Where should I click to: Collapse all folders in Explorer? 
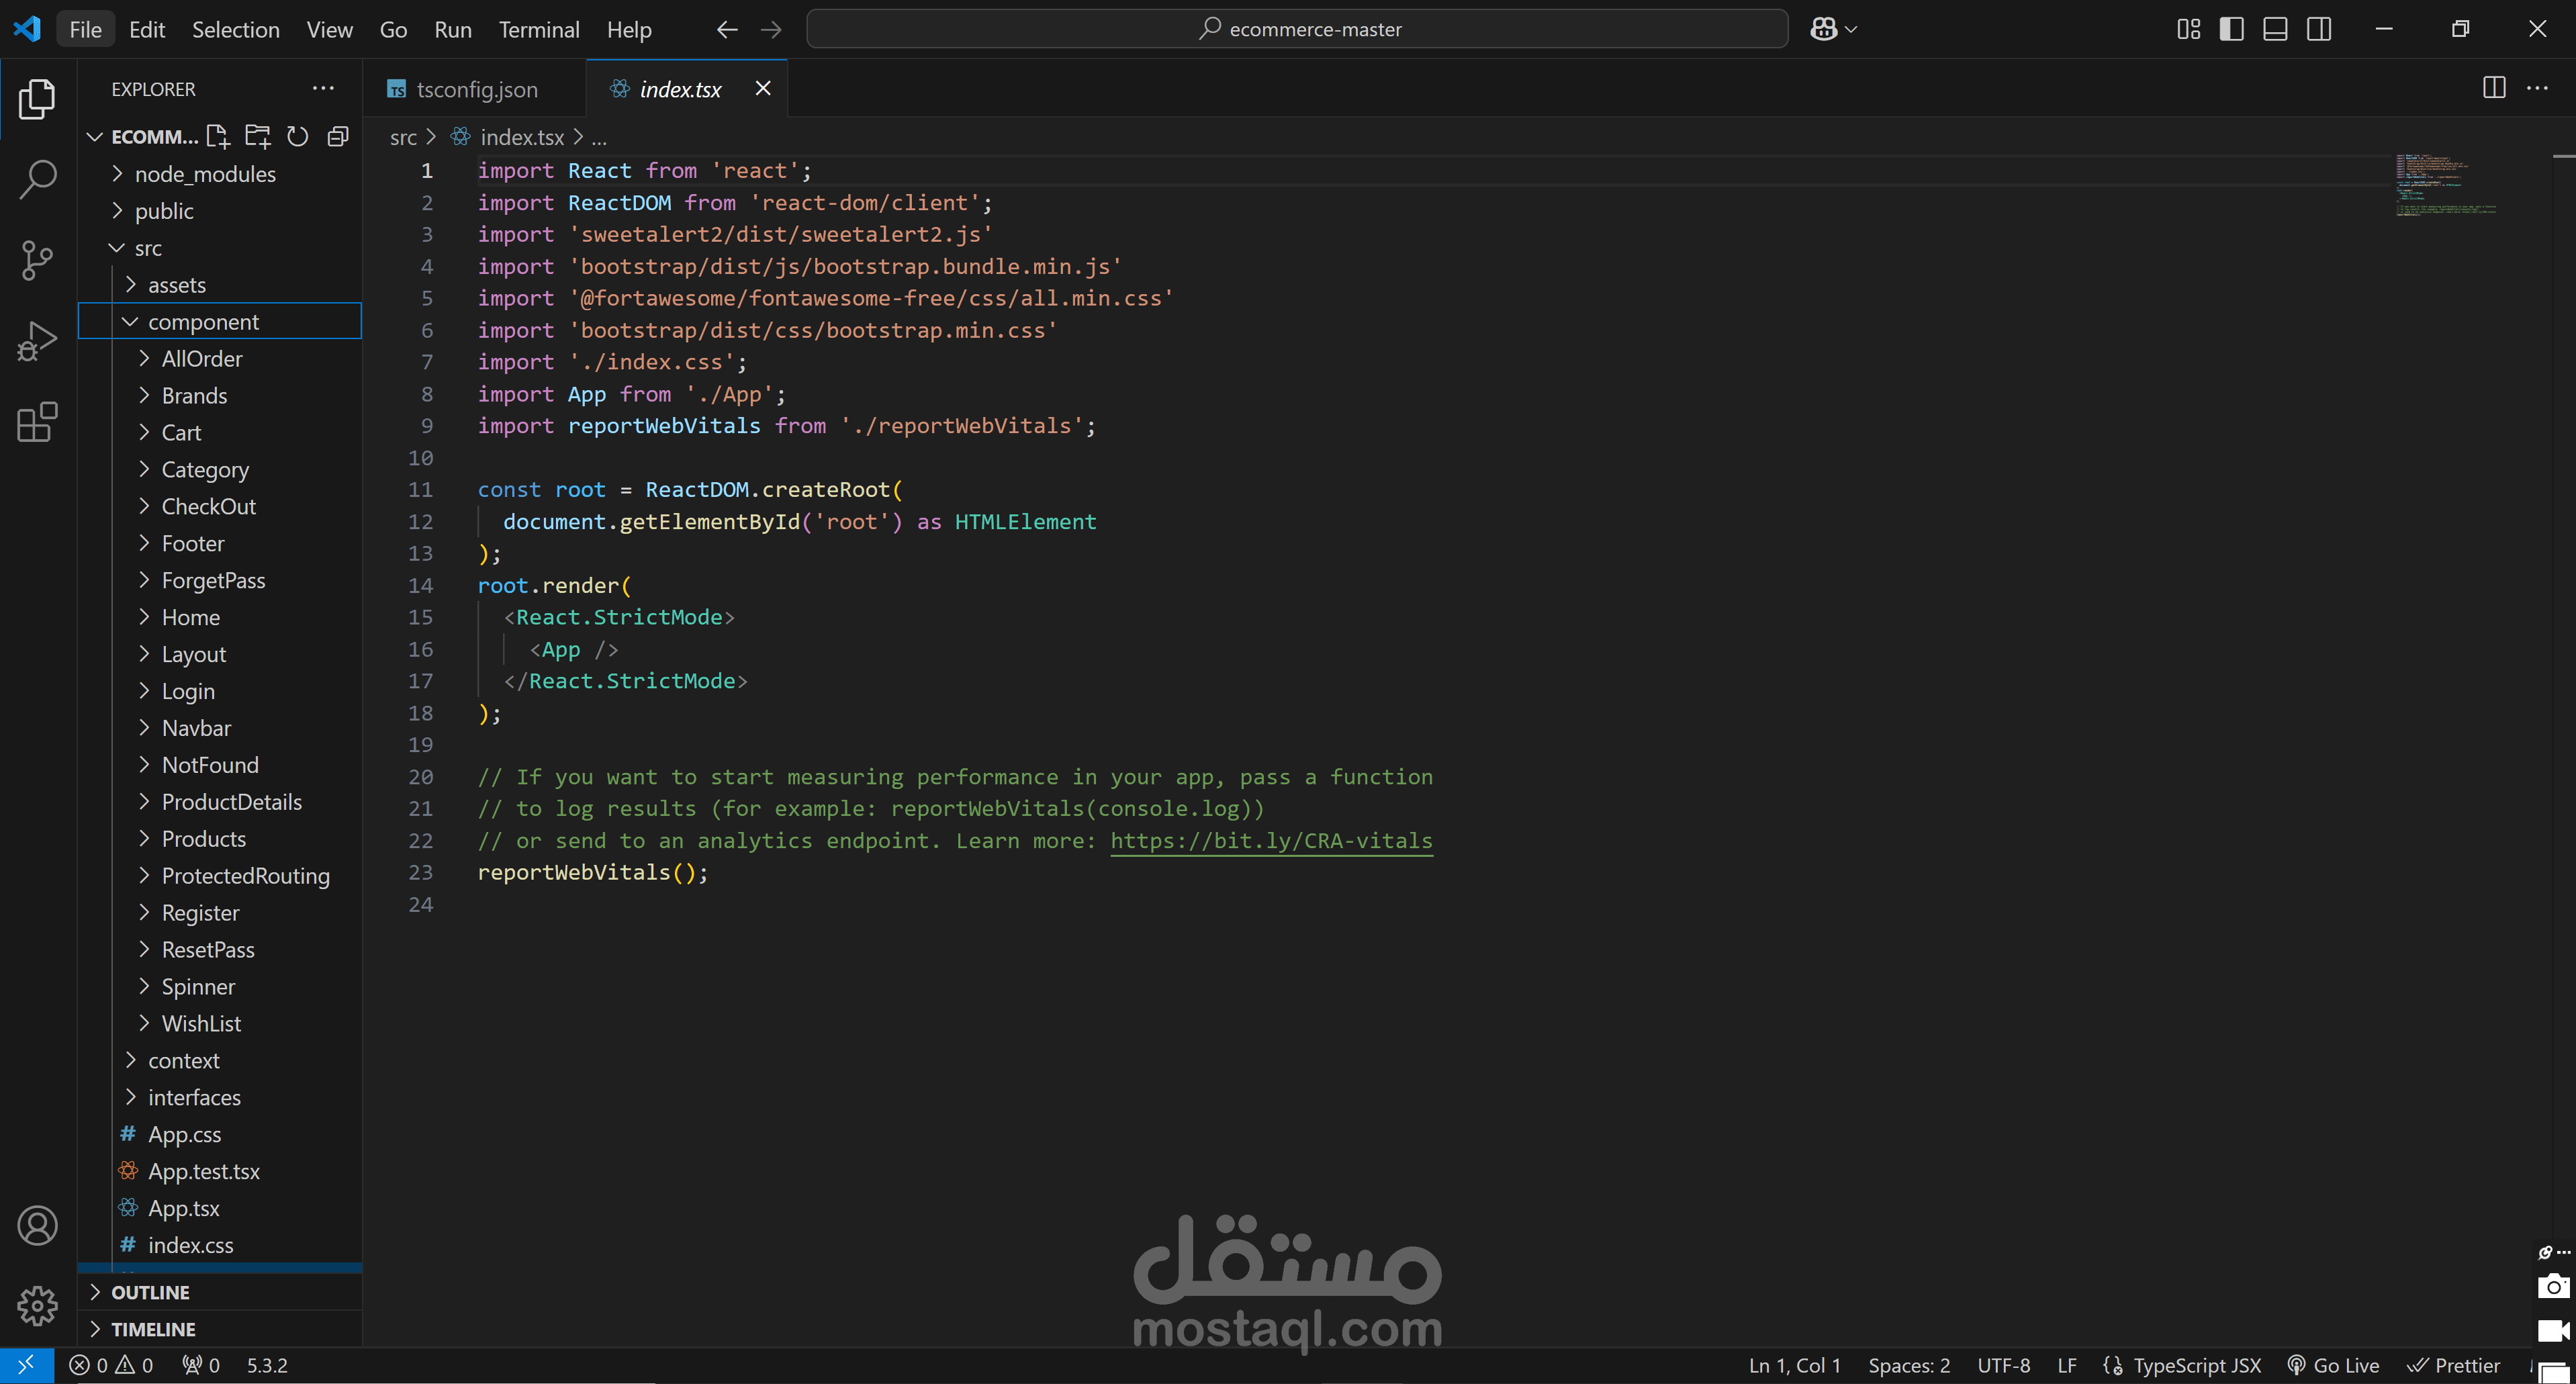click(x=338, y=136)
